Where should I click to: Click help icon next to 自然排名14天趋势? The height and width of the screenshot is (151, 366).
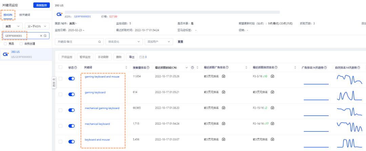click(358, 68)
